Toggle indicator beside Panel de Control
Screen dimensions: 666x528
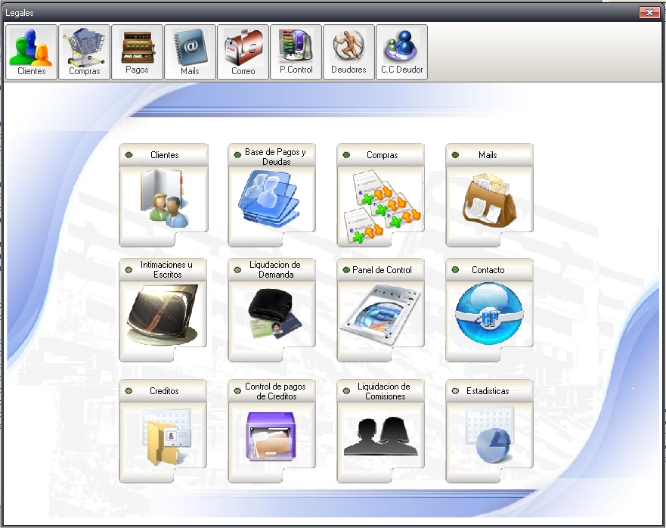point(346,270)
